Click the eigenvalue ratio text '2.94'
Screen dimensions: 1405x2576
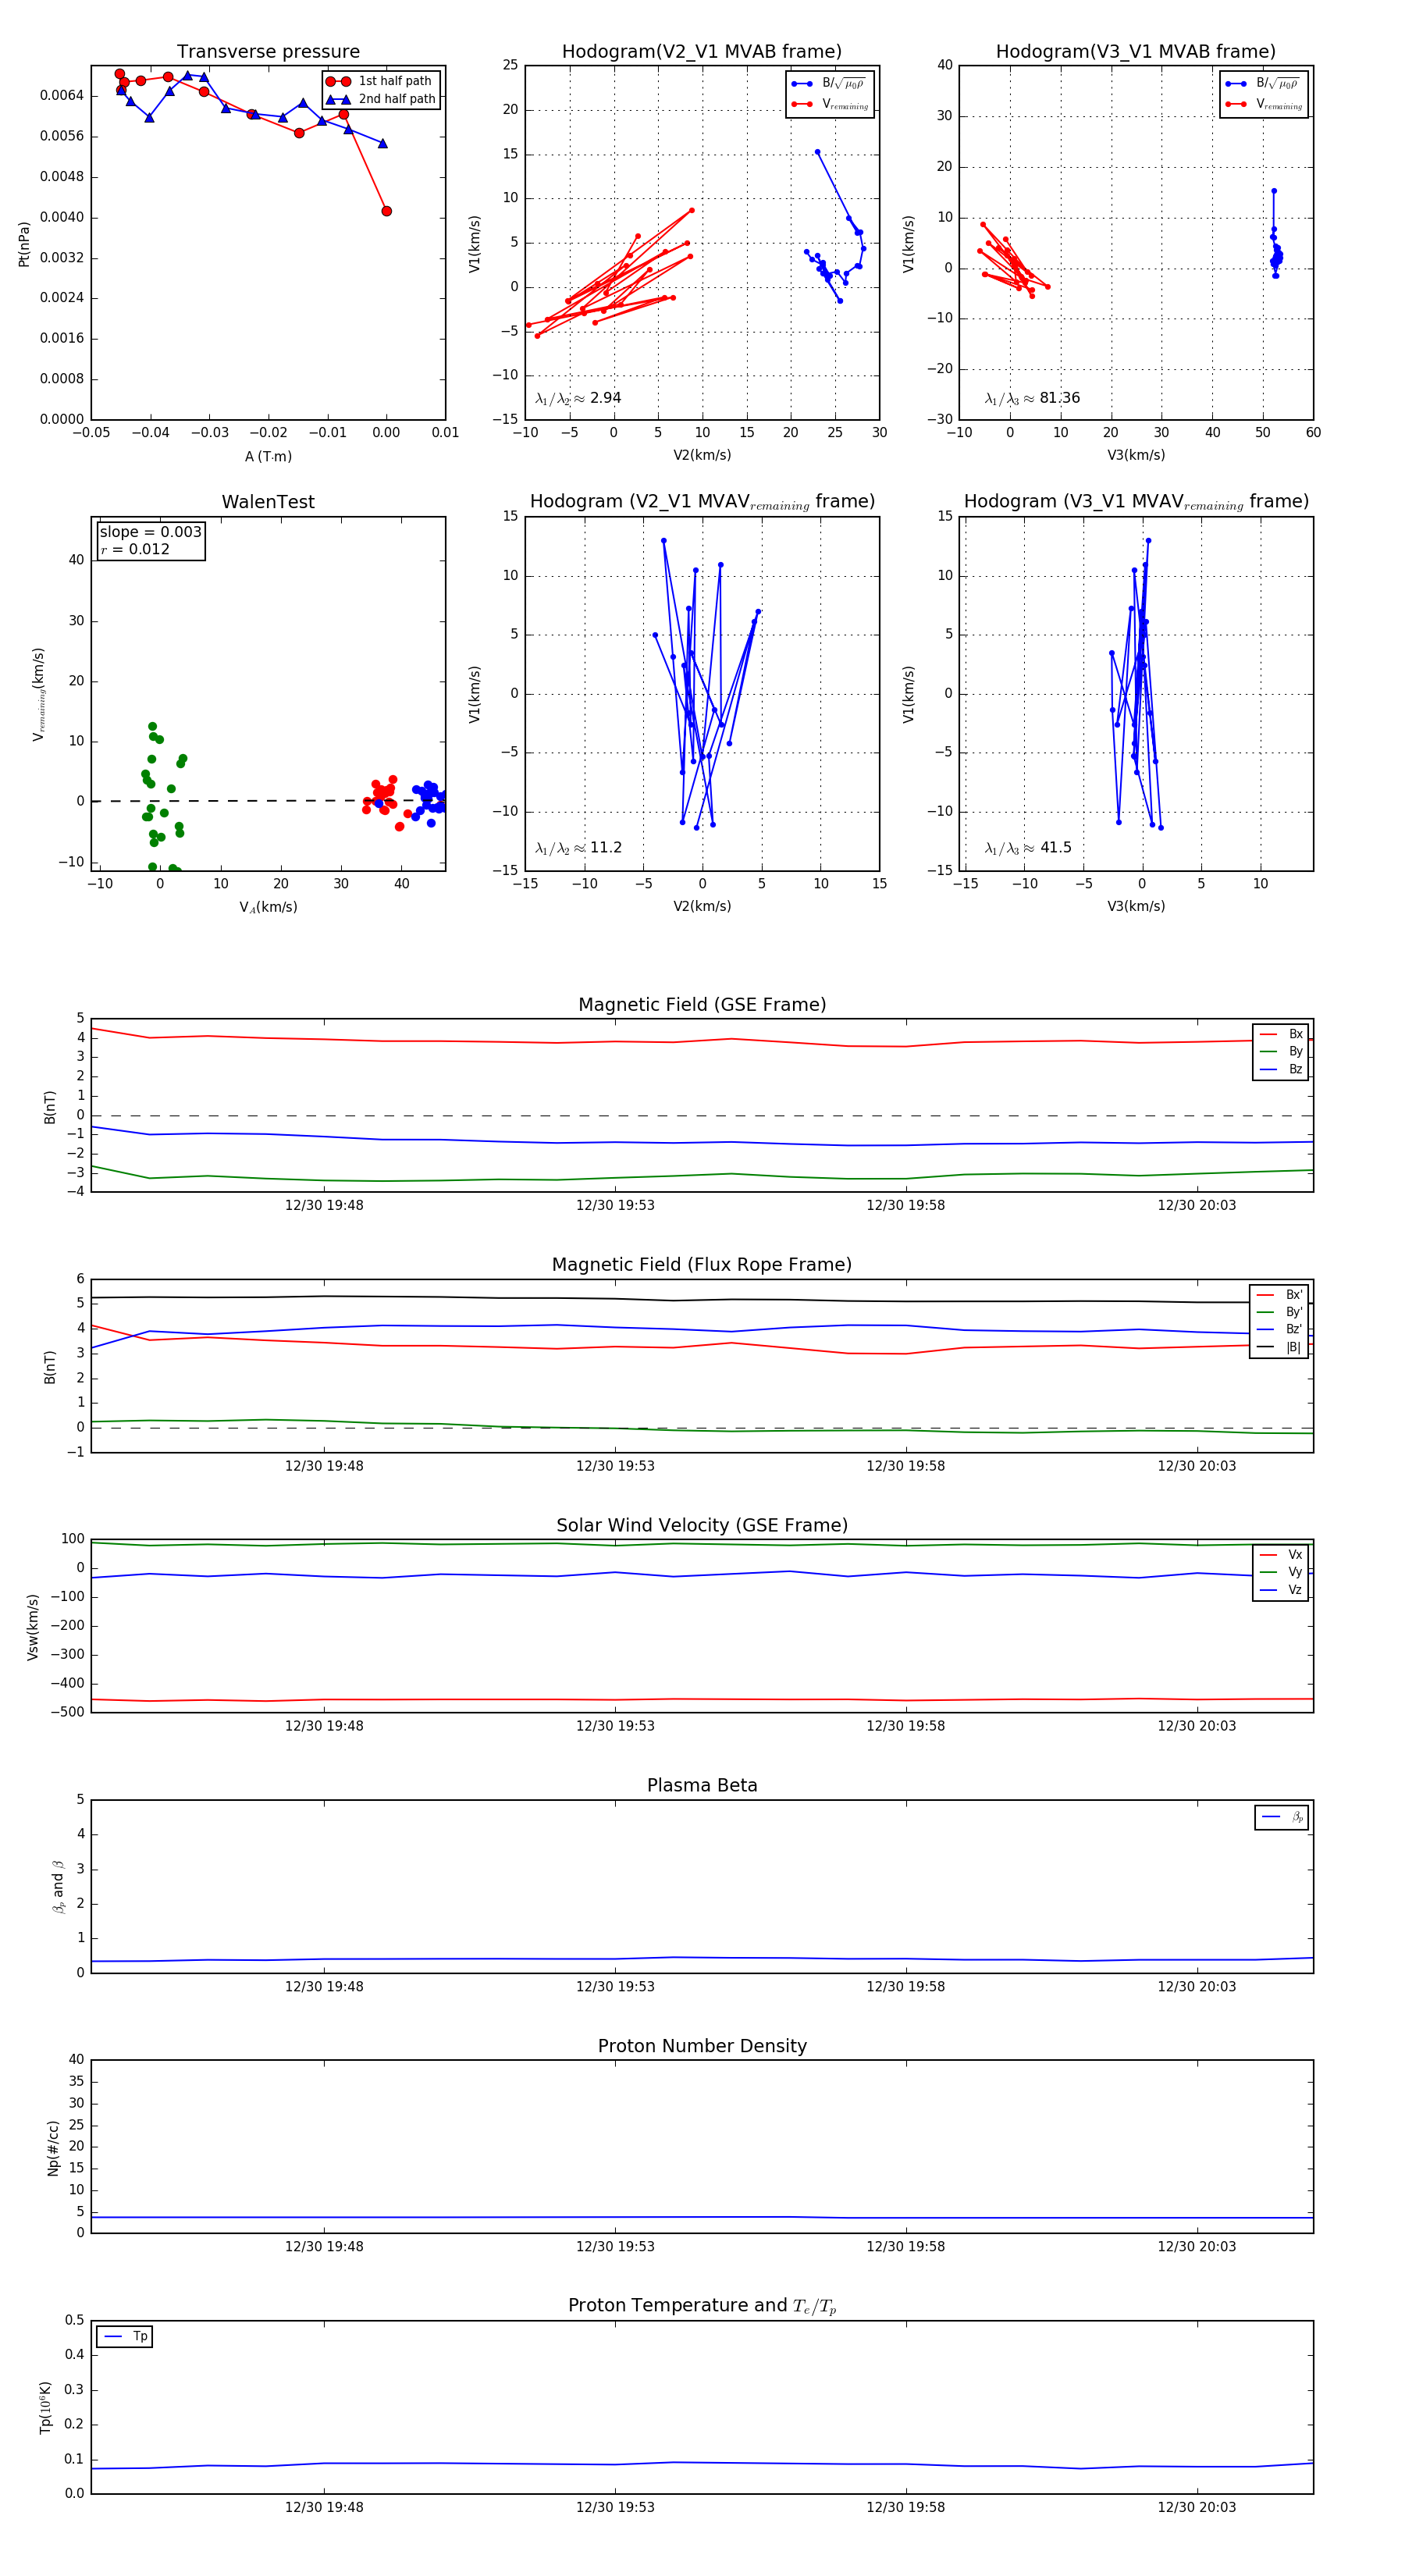coord(605,398)
